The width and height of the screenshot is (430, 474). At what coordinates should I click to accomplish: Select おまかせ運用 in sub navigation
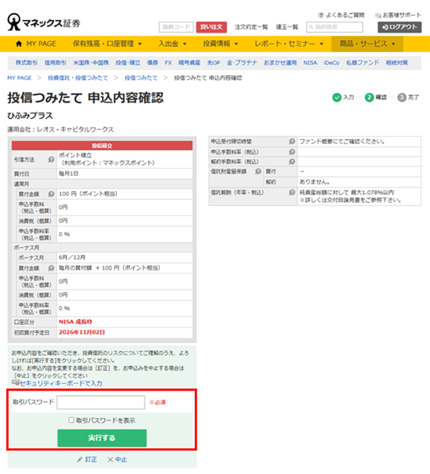[280, 62]
